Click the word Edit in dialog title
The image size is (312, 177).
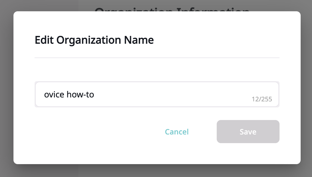tap(44, 40)
